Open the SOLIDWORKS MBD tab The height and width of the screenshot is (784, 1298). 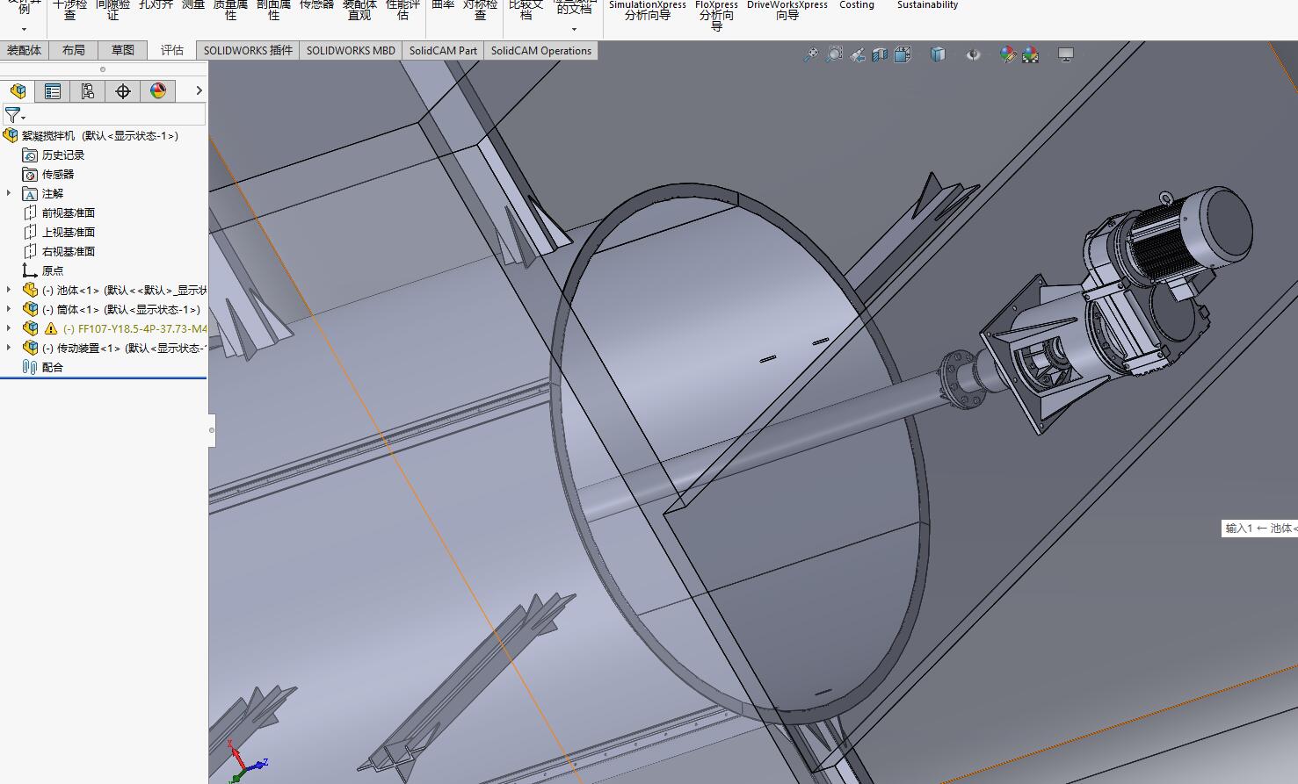click(351, 50)
